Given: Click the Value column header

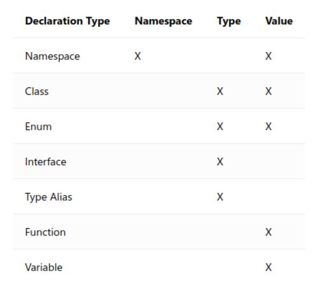Looking at the screenshot, I should coord(279,21).
